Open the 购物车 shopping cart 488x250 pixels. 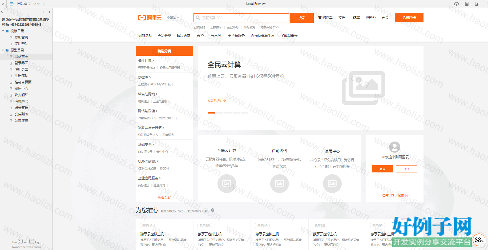point(325,18)
